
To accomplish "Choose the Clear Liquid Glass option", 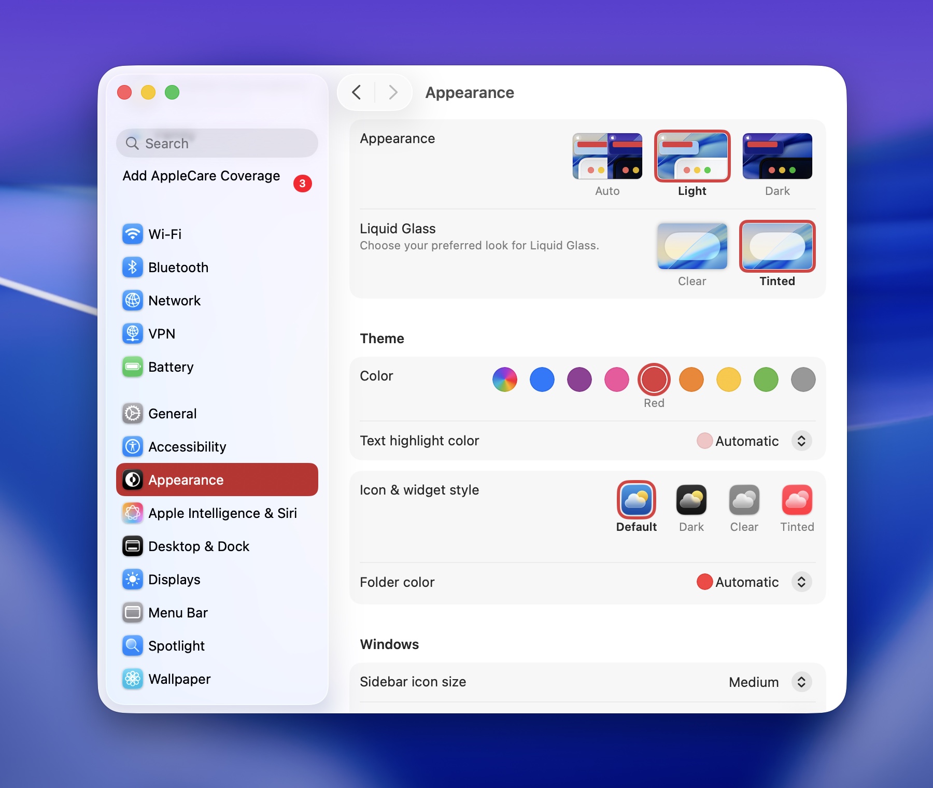I will click(x=692, y=247).
